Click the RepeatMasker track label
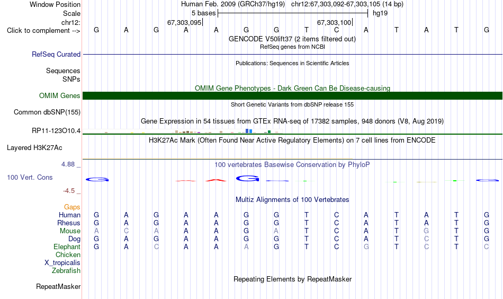The width and height of the screenshot is (503, 299). pyautogui.click(x=58, y=286)
